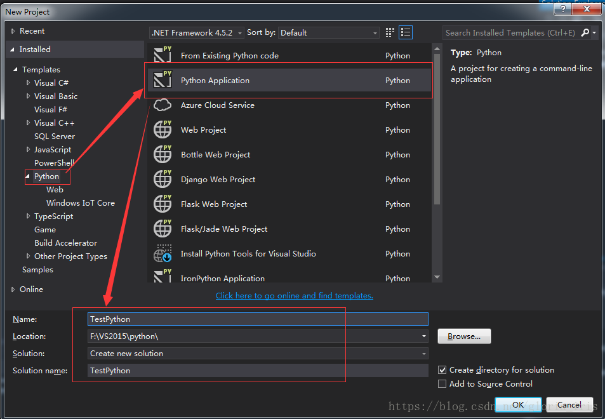Click template list scrollbar up arrow
Image resolution: width=605 pixels, height=419 pixels.
[437, 49]
